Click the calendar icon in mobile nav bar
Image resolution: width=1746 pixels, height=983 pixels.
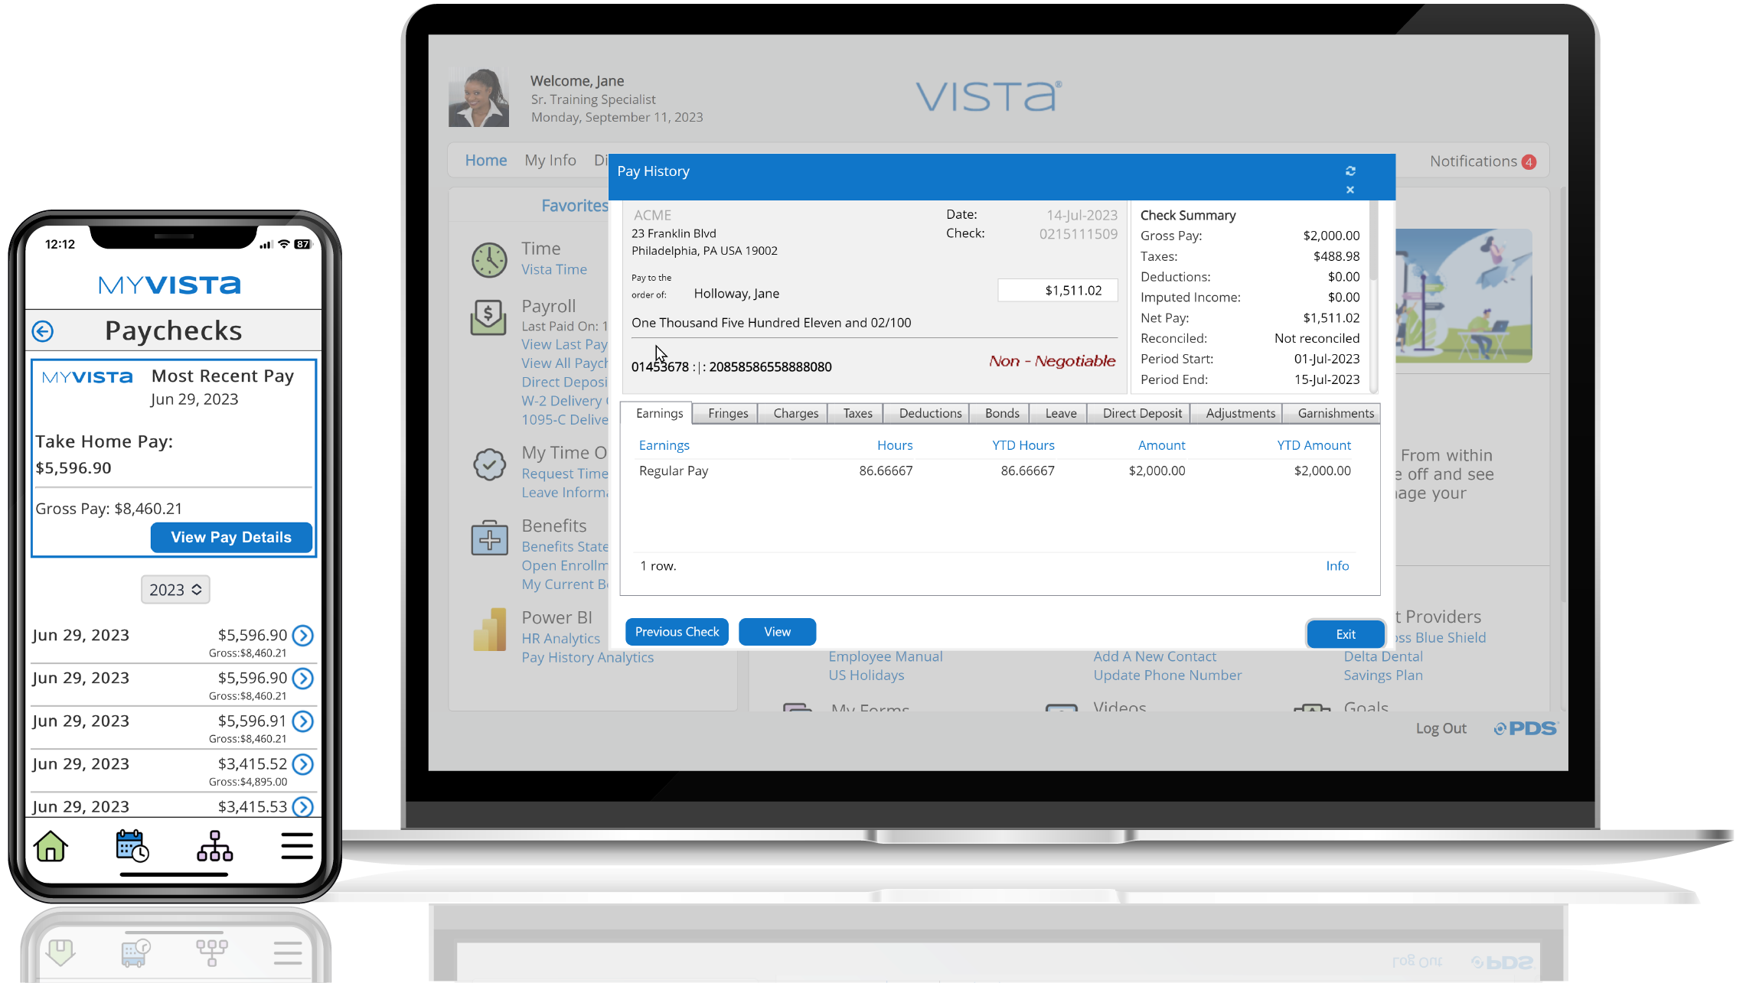click(132, 846)
